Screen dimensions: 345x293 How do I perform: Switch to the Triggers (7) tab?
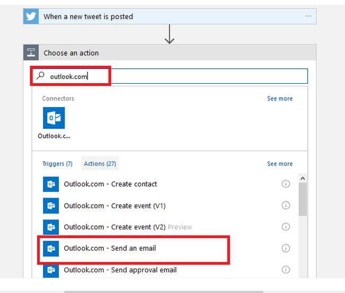57,164
